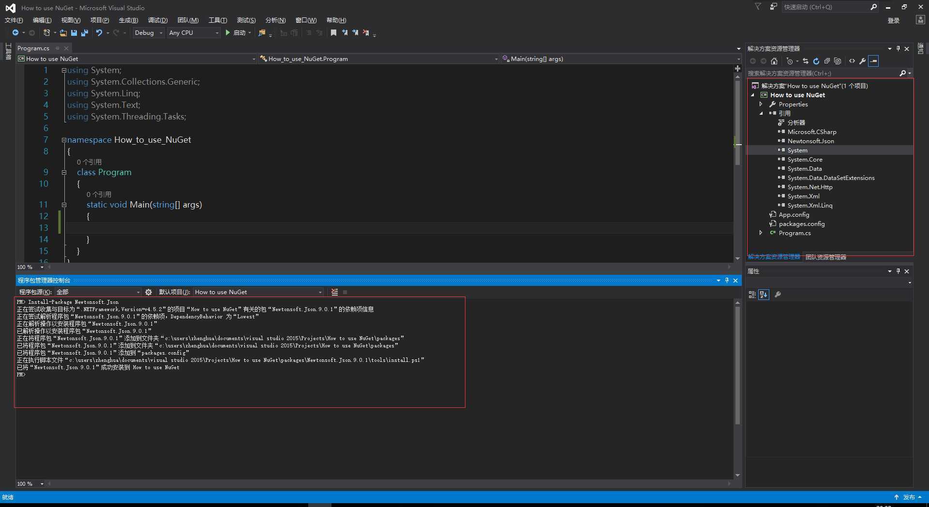Click the 登录 sign-in link
The width and height of the screenshot is (929, 507).
point(894,20)
